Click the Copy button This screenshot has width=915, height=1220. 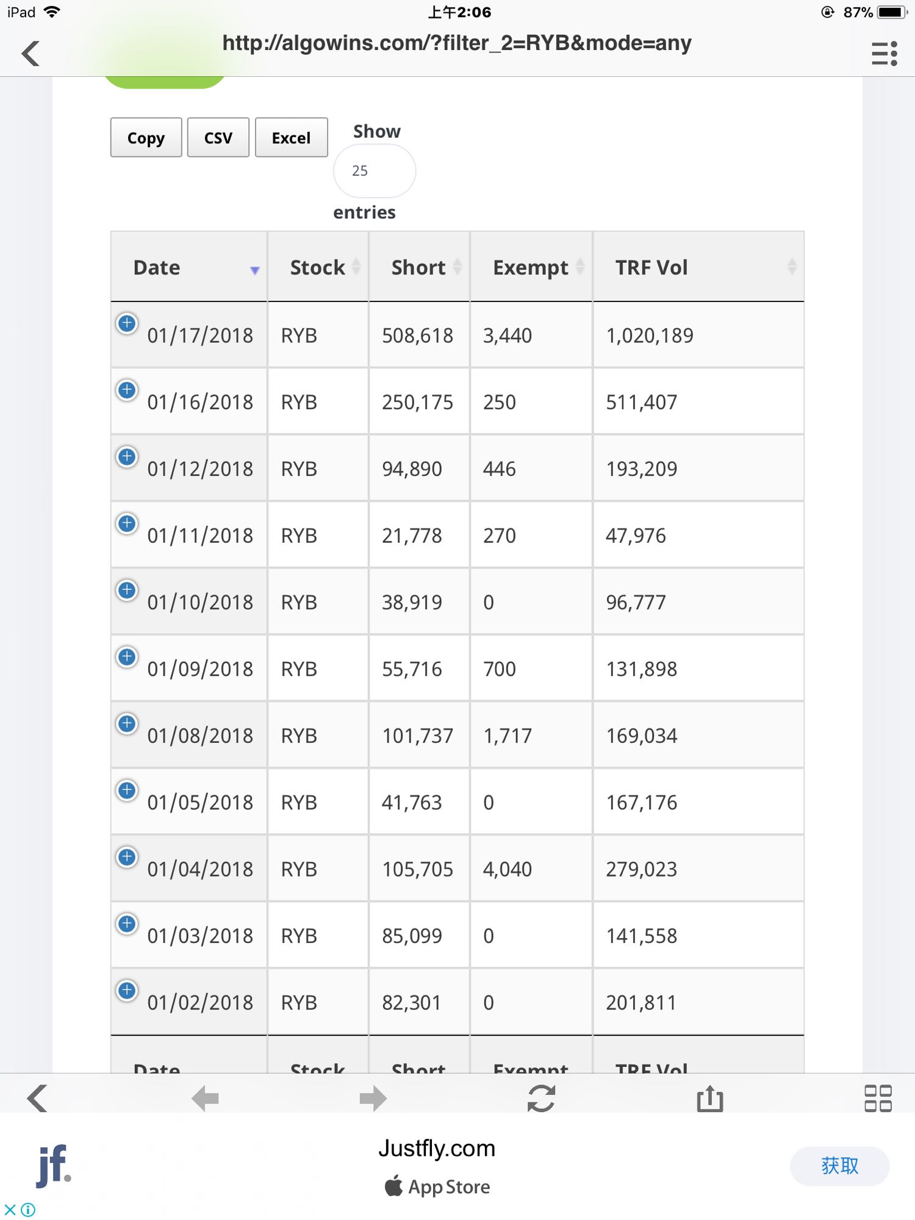coord(146,138)
